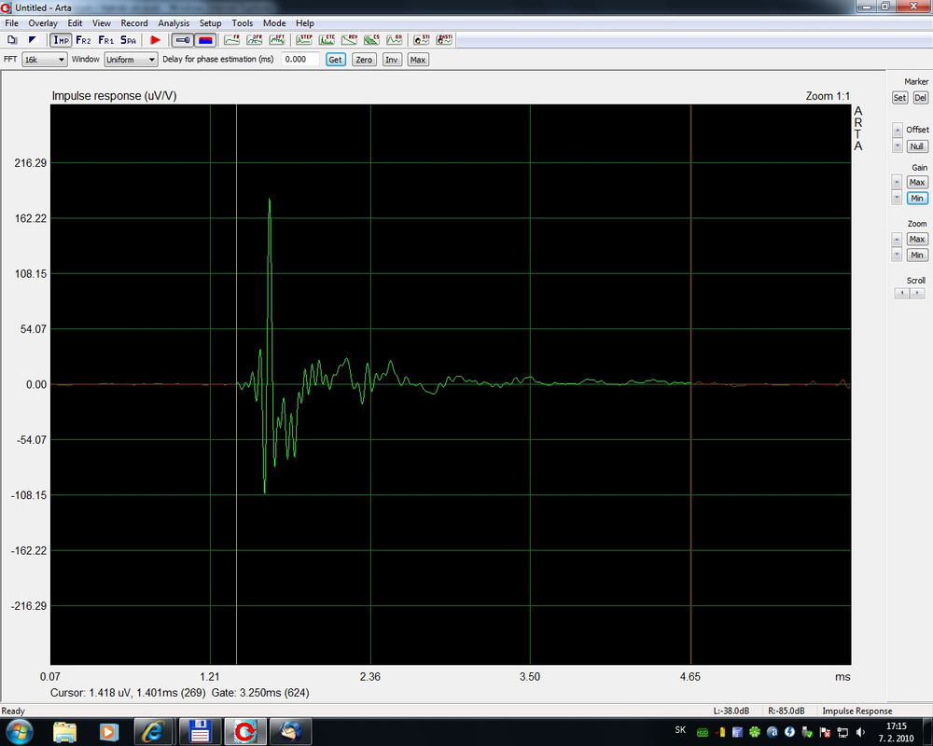Start recording with the red play button
The height and width of the screenshot is (746, 933).
155,40
